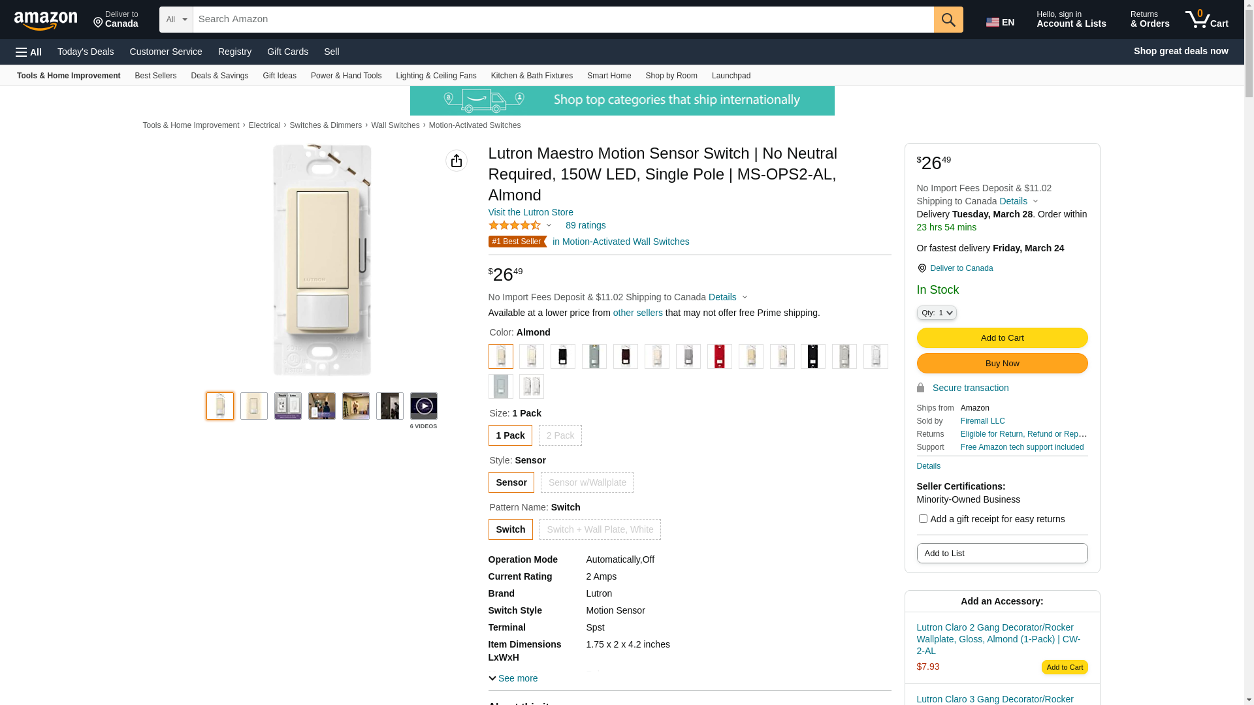This screenshot has width=1254, height=705.
Task: Select the Sensor style option
Action: click(x=511, y=482)
